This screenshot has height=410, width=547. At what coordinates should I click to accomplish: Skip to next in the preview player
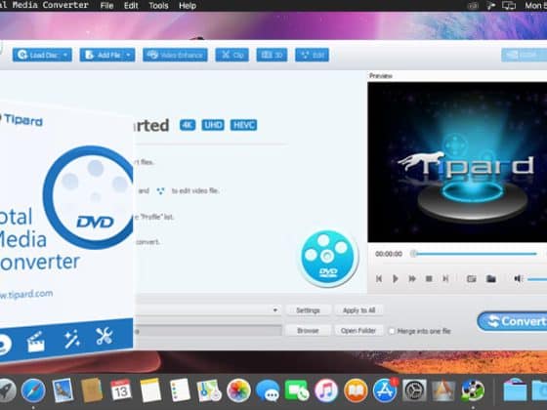click(x=445, y=278)
